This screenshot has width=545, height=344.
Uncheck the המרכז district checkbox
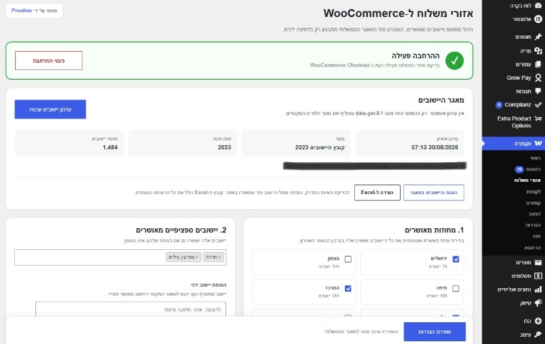[348, 288]
